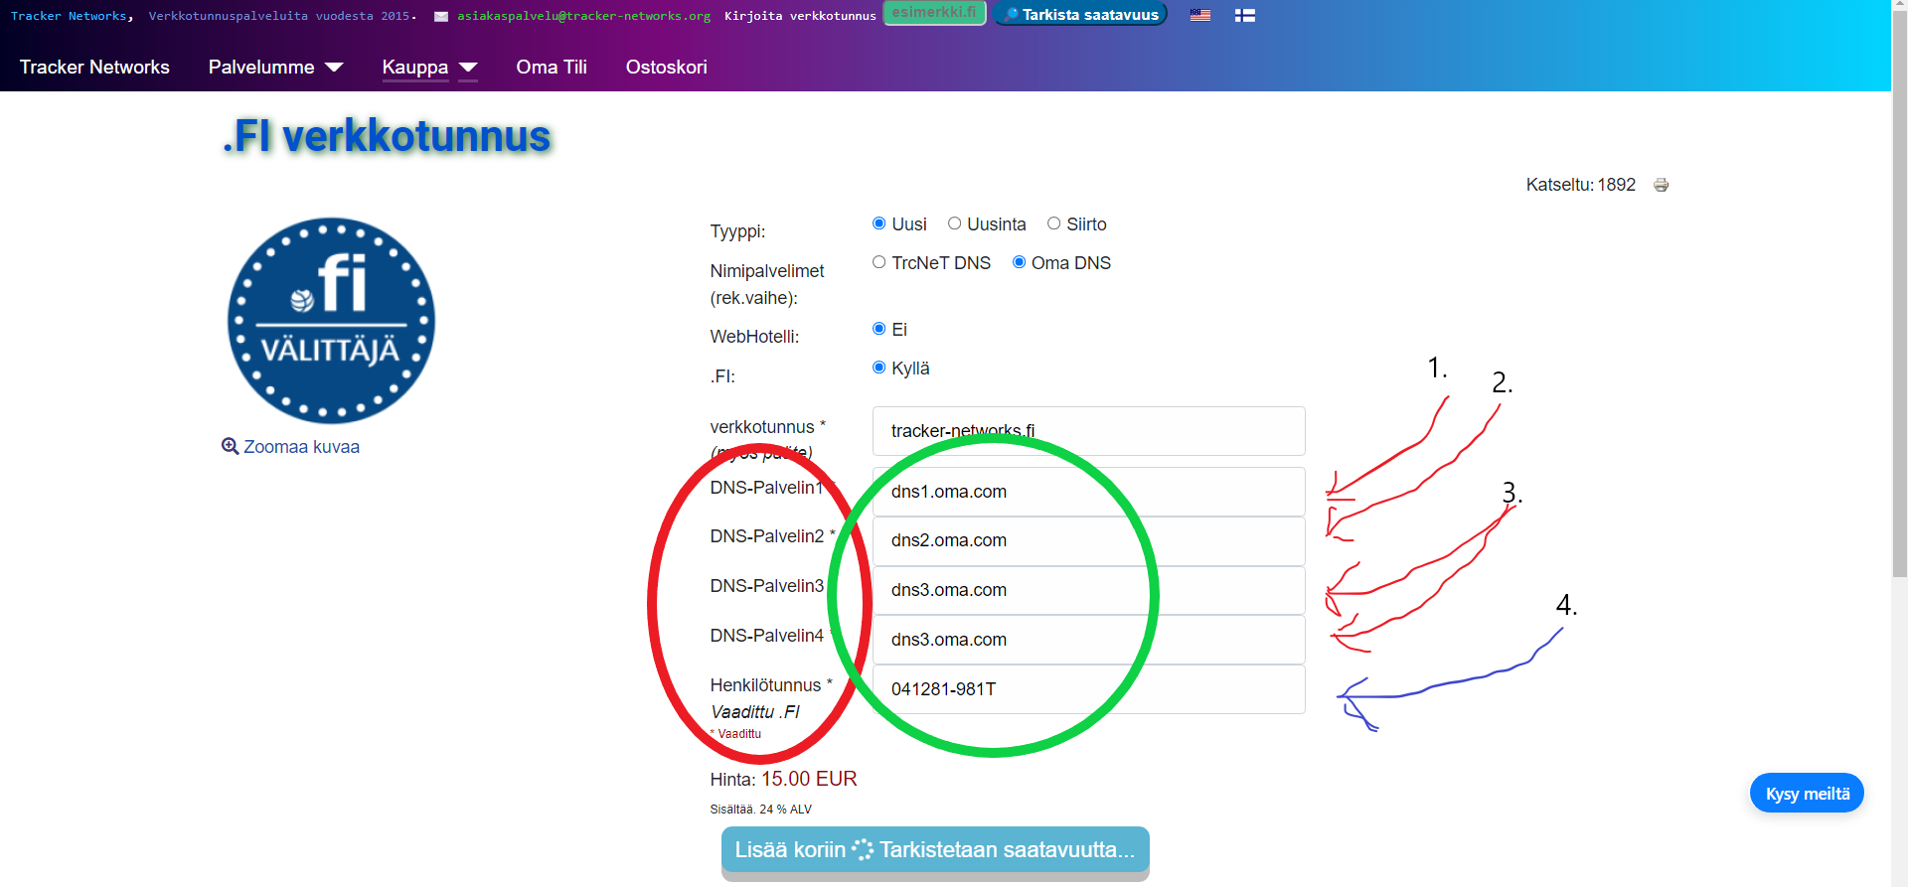Click the Tarkista saatavuus button
The height and width of the screenshot is (887, 1908).
click(x=1080, y=14)
